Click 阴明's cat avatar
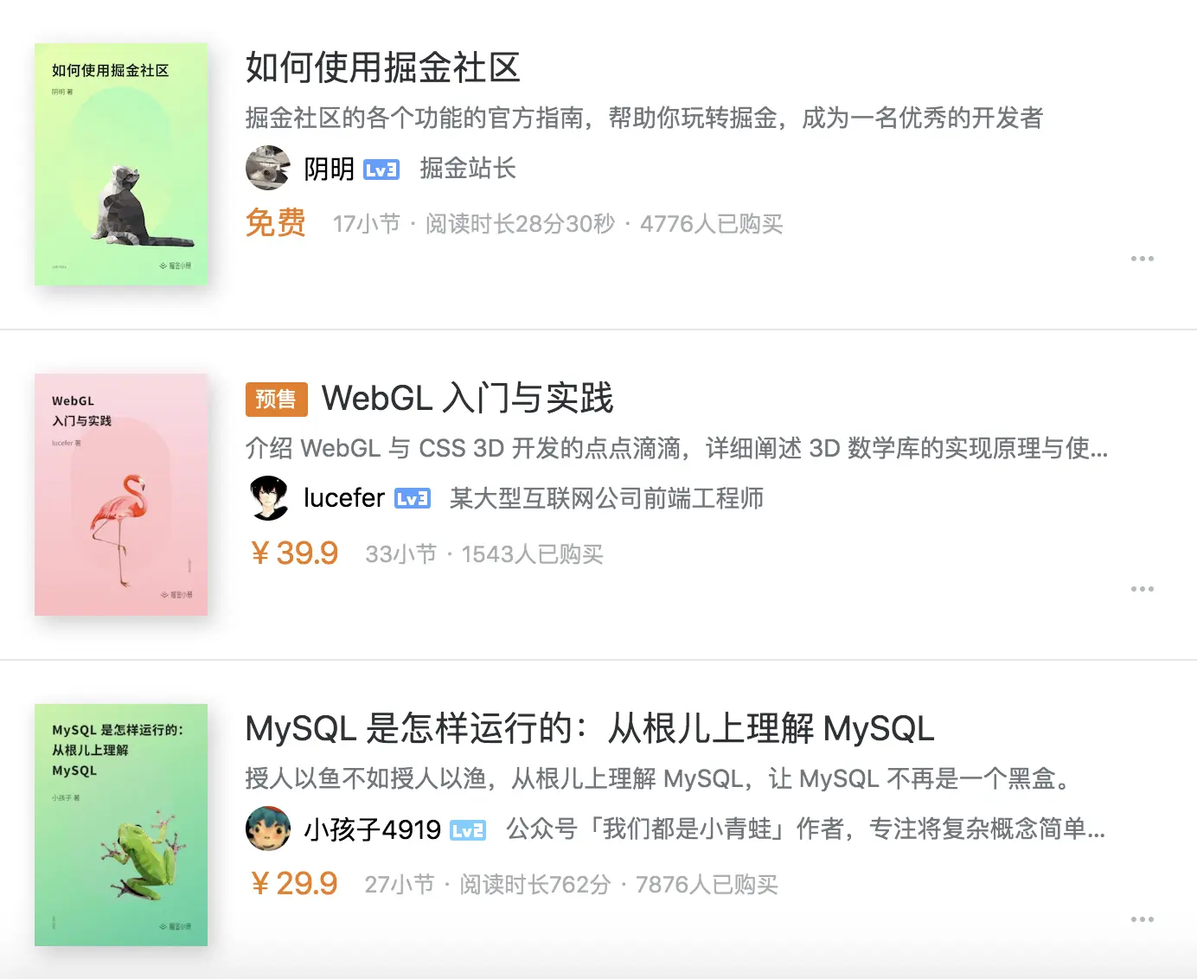1197x979 pixels. click(268, 168)
